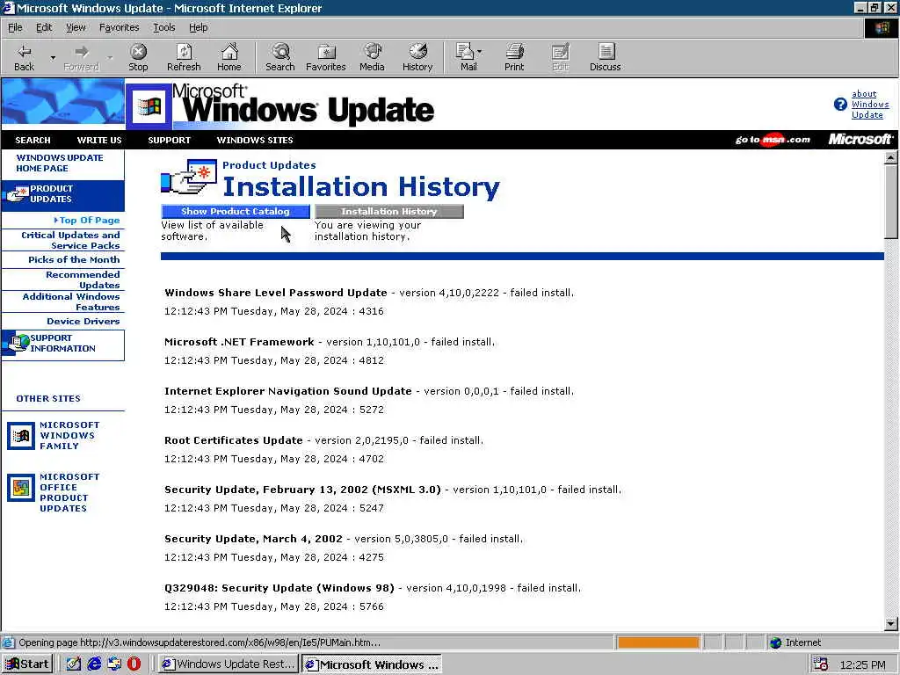Open the View menu
Image resolution: width=900 pixels, height=675 pixels.
(76, 27)
